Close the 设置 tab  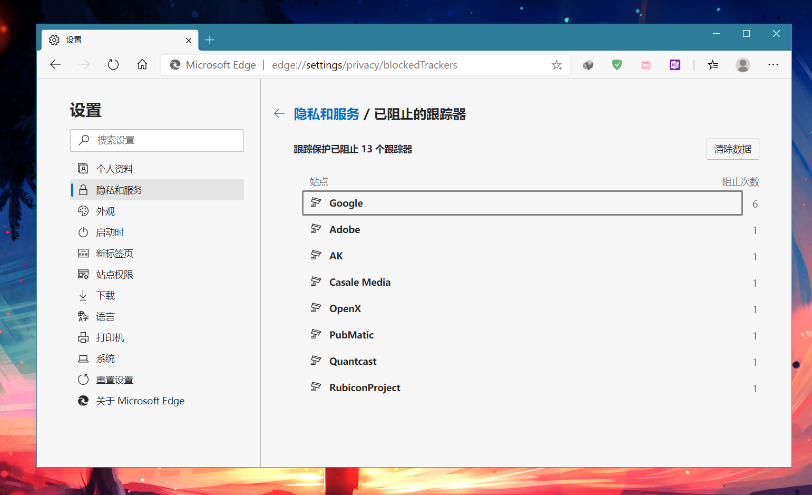pyautogui.click(x=189, y=40)
